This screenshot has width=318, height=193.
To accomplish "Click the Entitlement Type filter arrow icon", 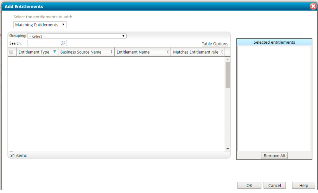I will click(x=55, y=52).
